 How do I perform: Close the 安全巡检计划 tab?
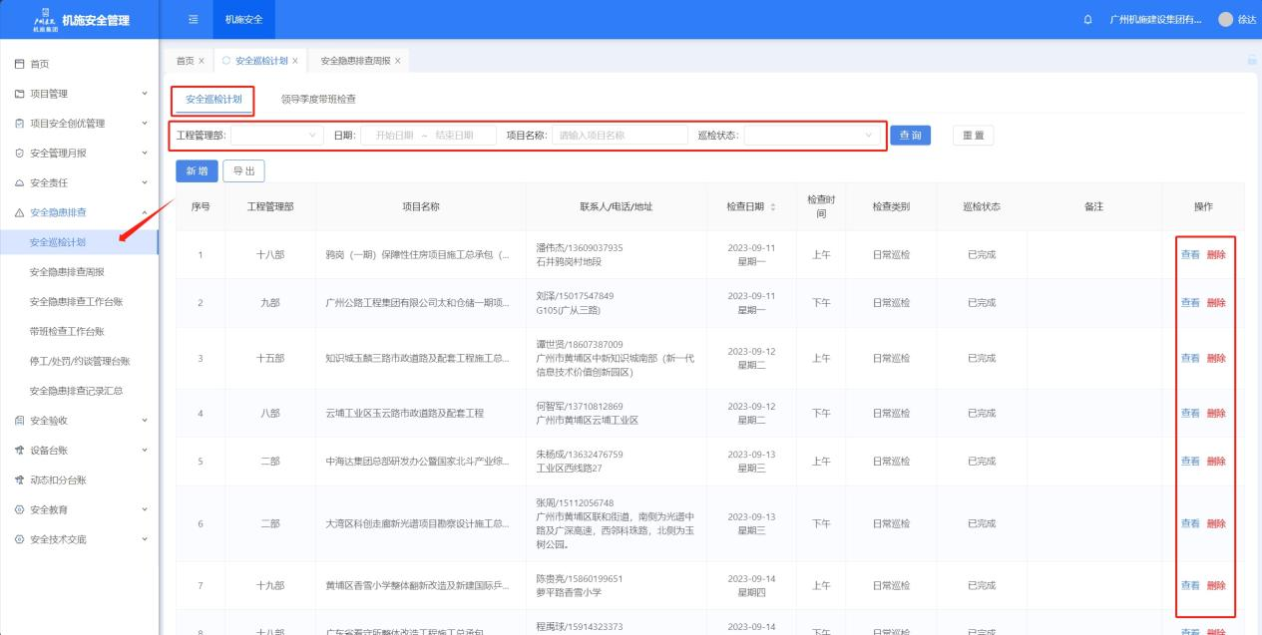pos(295,61)
